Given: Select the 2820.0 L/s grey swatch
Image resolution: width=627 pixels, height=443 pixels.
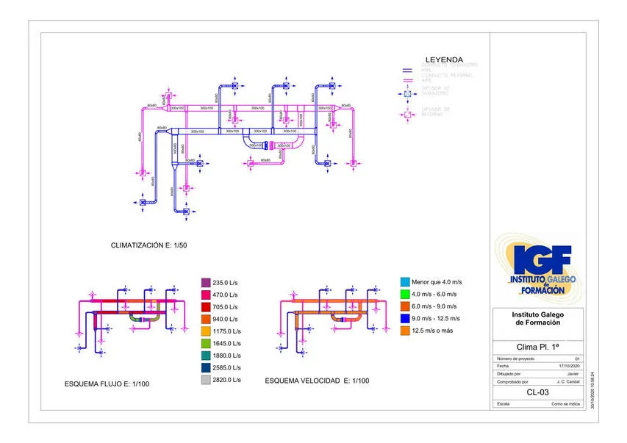Looking at the screenshot, I should tap(206, 380).
